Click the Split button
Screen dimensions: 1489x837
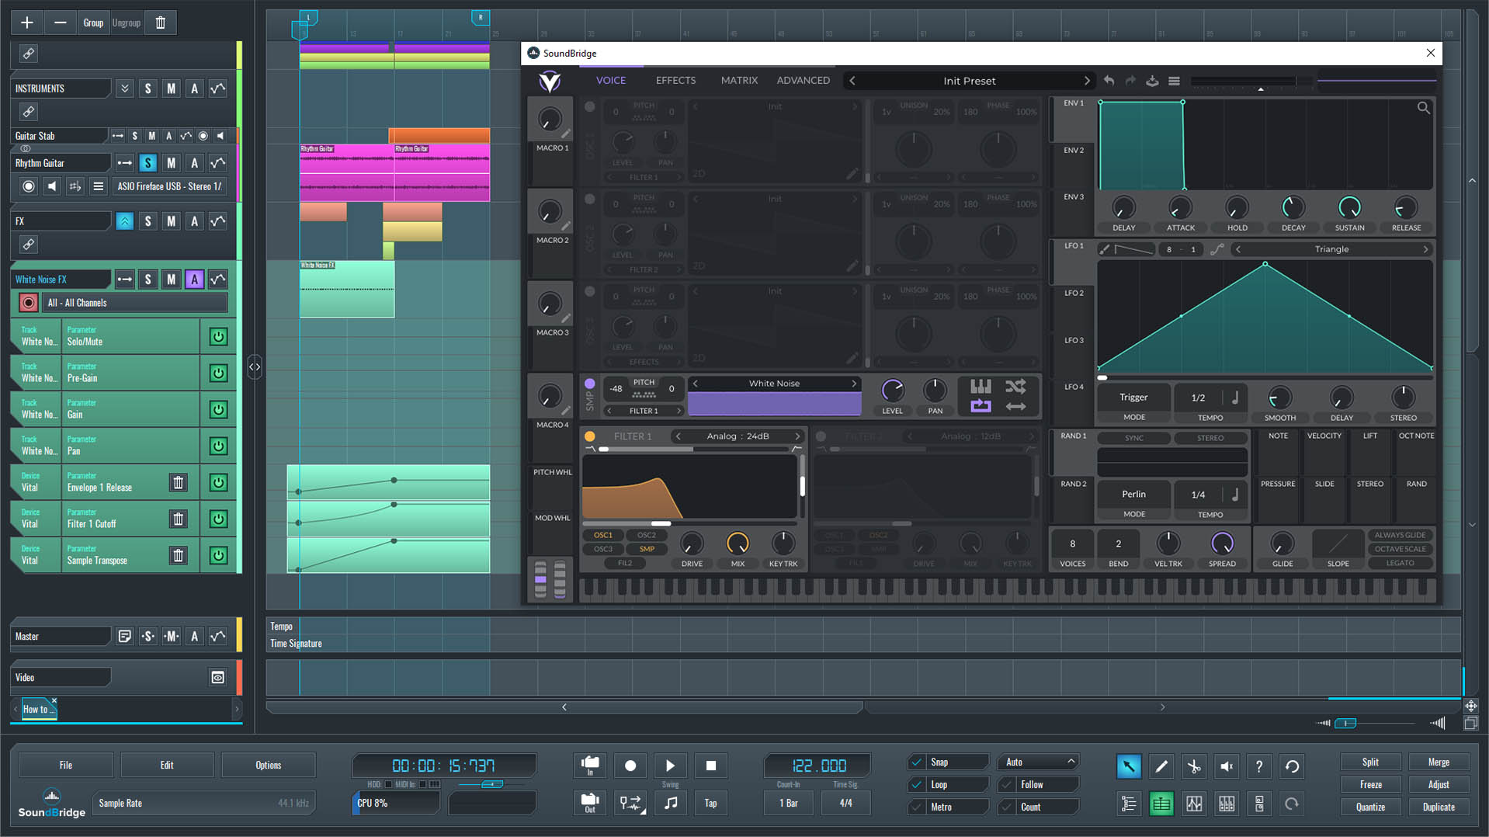[1370, 762]
